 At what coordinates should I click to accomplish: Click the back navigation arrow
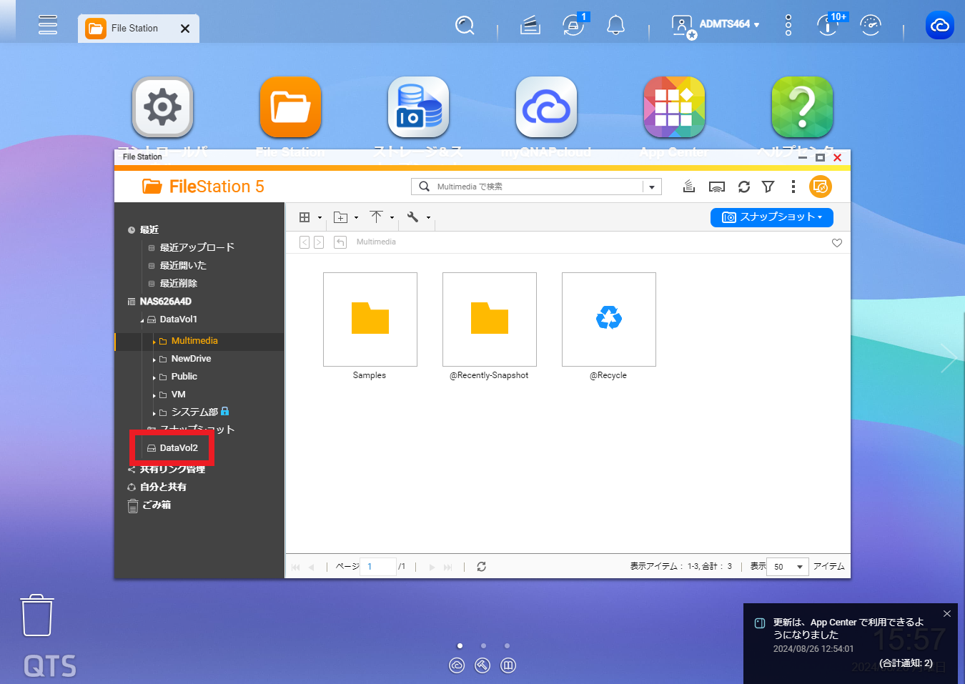305,242
